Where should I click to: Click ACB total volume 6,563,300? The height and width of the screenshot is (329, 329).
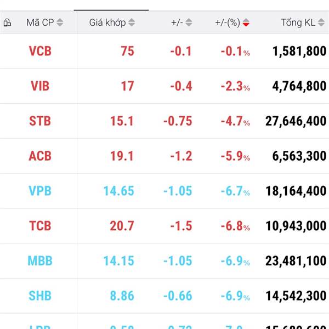click(299, 156)
